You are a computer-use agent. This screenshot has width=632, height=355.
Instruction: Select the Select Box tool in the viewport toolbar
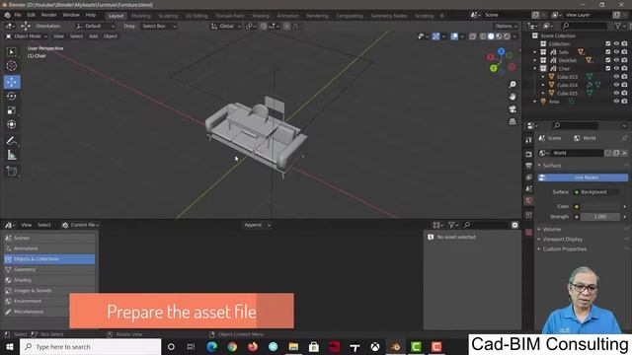coord(12,52)
